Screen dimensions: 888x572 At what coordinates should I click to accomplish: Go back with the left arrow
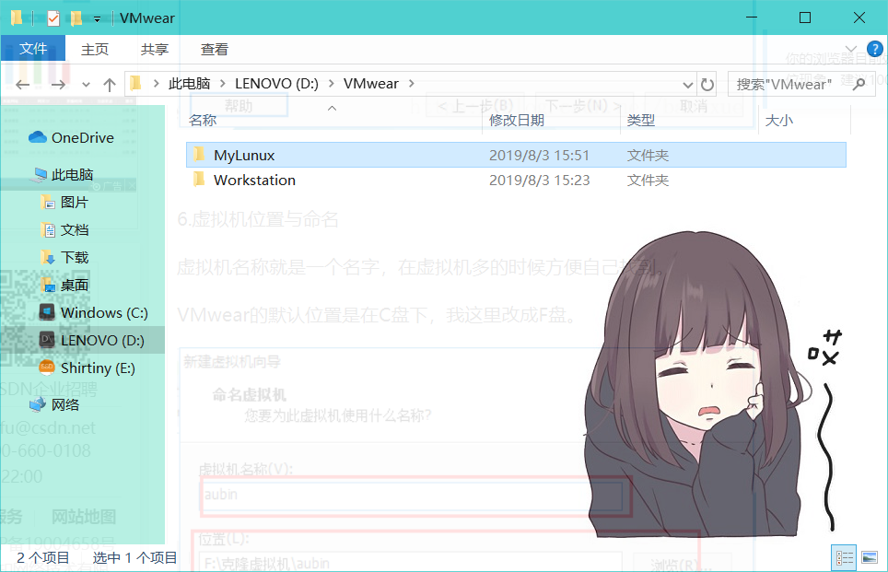(x=23, y=85)
